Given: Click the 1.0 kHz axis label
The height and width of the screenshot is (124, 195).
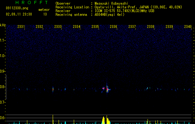Looking at the screenshot, I should pos(3,56).
